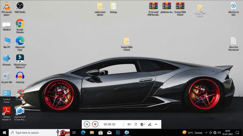This screenshot has width=243, height=136.
Task: Click the recording timer 00:02:32
Action: tap(109, 124)
